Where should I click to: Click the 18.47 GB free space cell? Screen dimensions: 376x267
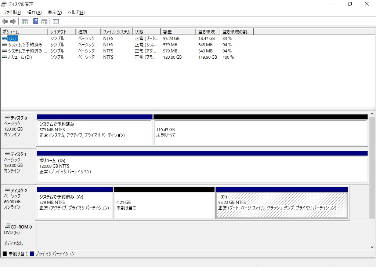[x=206, y=38]
